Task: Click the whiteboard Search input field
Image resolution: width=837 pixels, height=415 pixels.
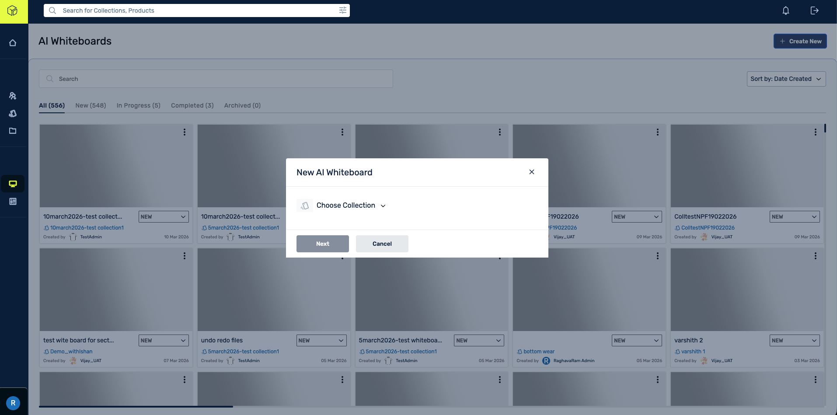Action: tap(216, 79)
